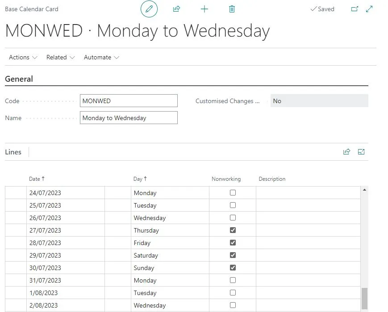The image size is (388, 312).
Task: Click the share icon in header
Action: tap(176, 9)
